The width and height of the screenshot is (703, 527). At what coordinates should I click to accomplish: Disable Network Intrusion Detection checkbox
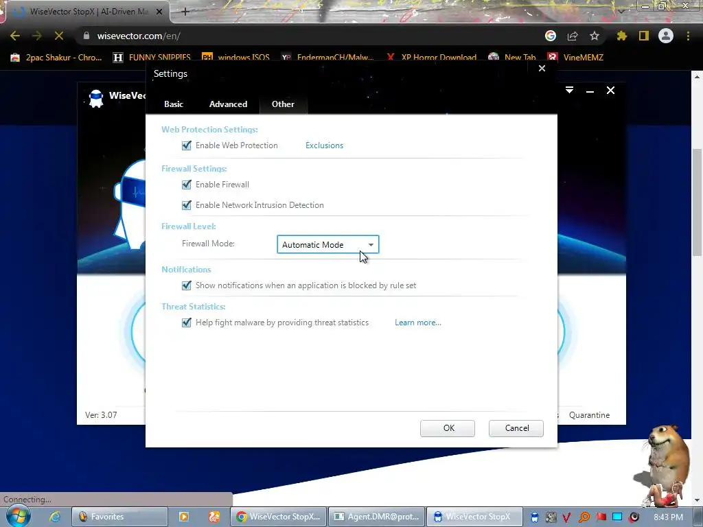click(187, 205)
